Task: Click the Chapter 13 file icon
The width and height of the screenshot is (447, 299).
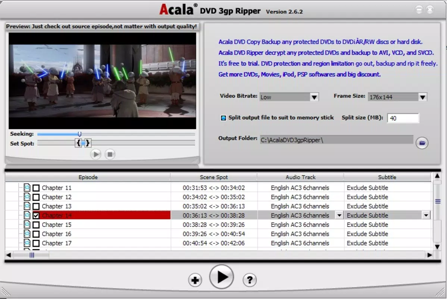Action: [27, 206]
